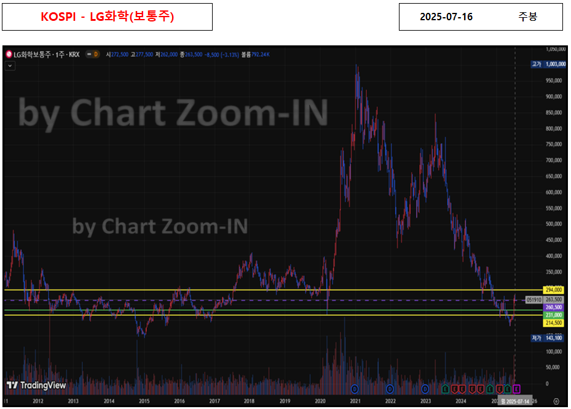Screen dimensions: 571x409
Task: Click the 2024 label on time axis
Action: [460, 402]
